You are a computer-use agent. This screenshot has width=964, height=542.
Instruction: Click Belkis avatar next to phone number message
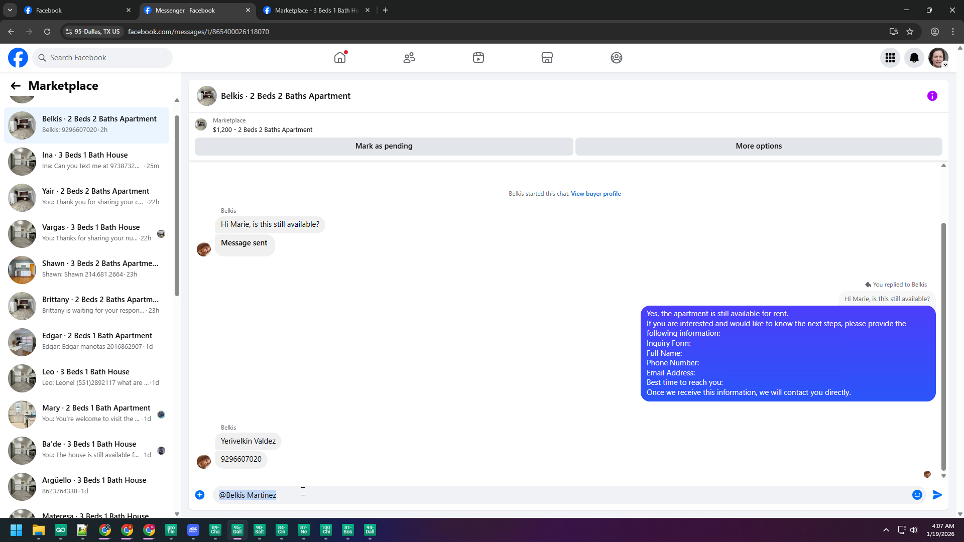204,461
